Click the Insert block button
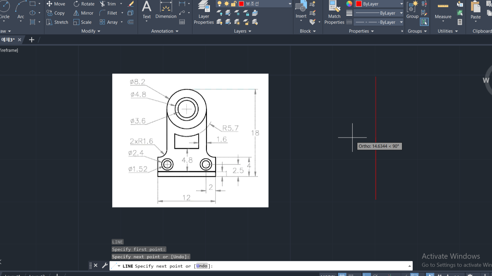This screenshot has height=276, width=492. pyautogui.click(x=301, y=10)
